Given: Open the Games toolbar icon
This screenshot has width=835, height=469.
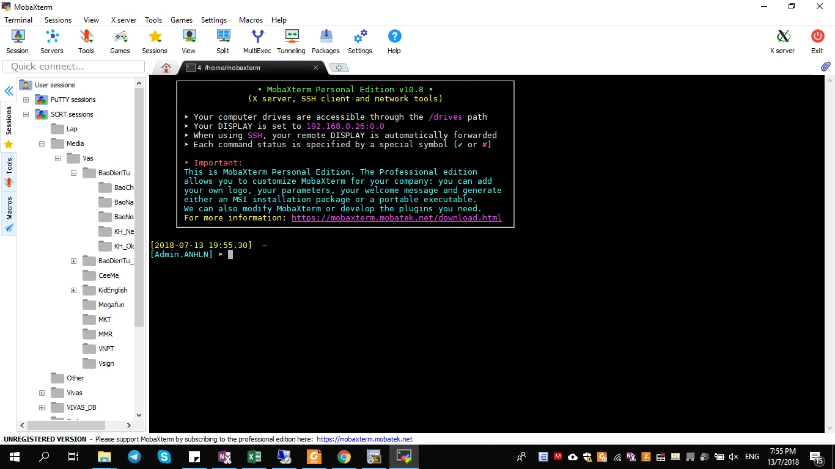Looking at the screenshot, I should 120,42.
